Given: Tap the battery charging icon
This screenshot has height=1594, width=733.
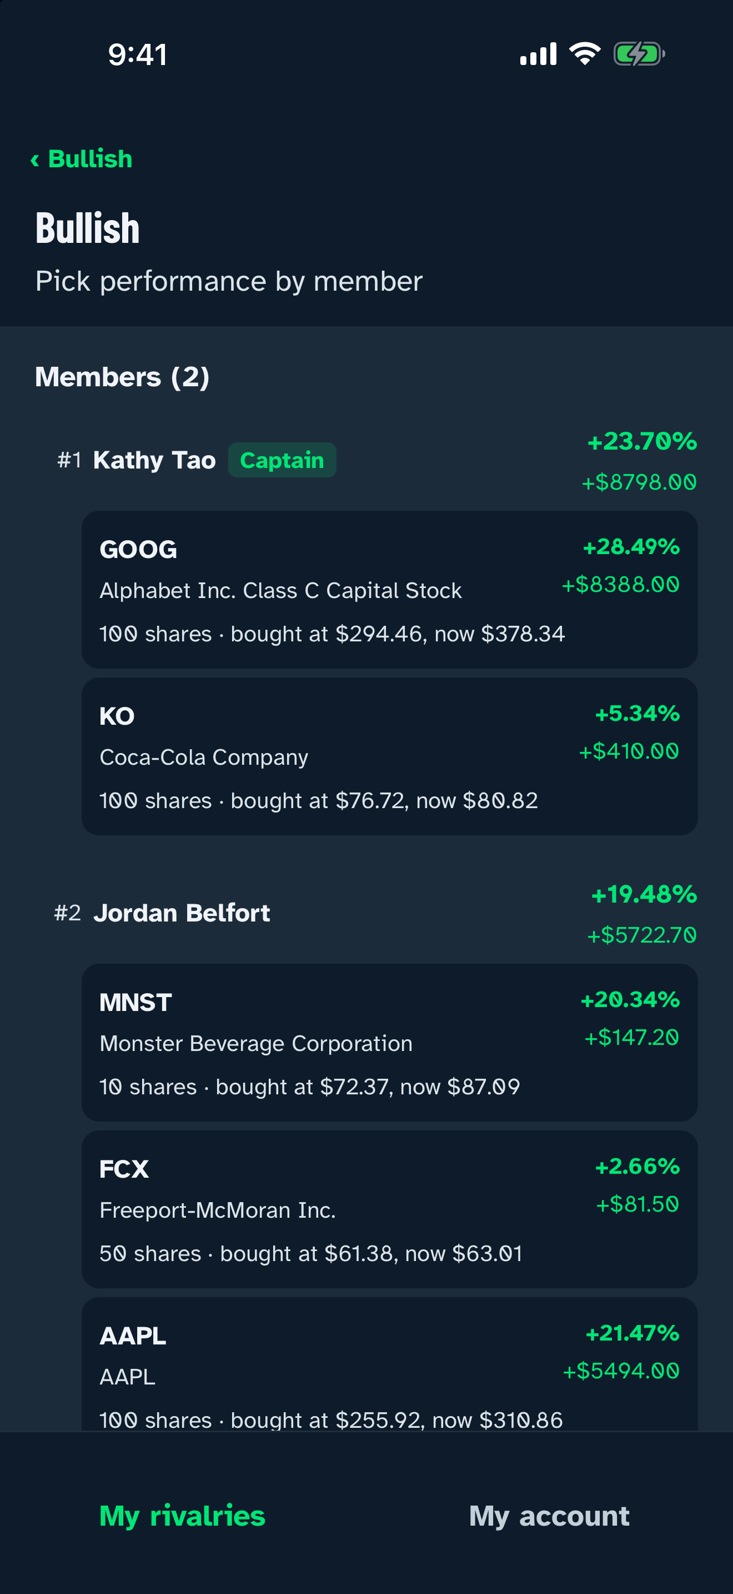Looking at the screenshot, I should (639, 54).
